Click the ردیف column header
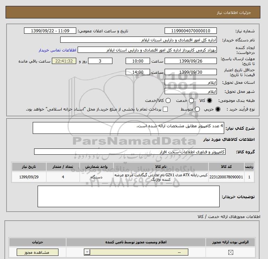The image size is (268, 259). [x=249, y=167]
